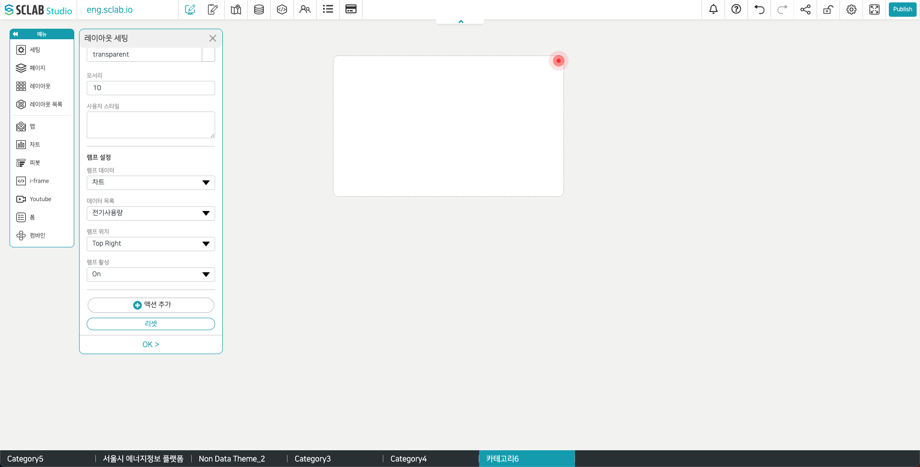The height and width of the screenshot is (467, 920).
Task: Open the background color swatch picker
Action: coord(208,55)
